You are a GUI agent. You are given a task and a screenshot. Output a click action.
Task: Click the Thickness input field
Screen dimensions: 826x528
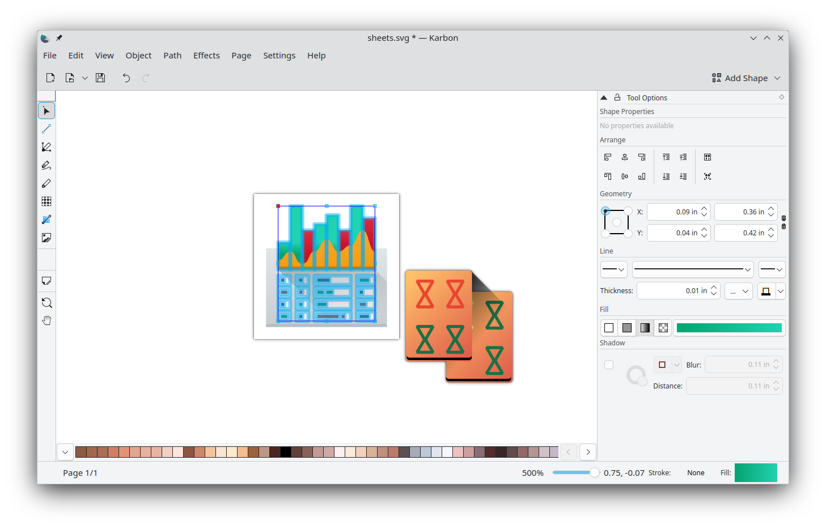pos(672,291)
